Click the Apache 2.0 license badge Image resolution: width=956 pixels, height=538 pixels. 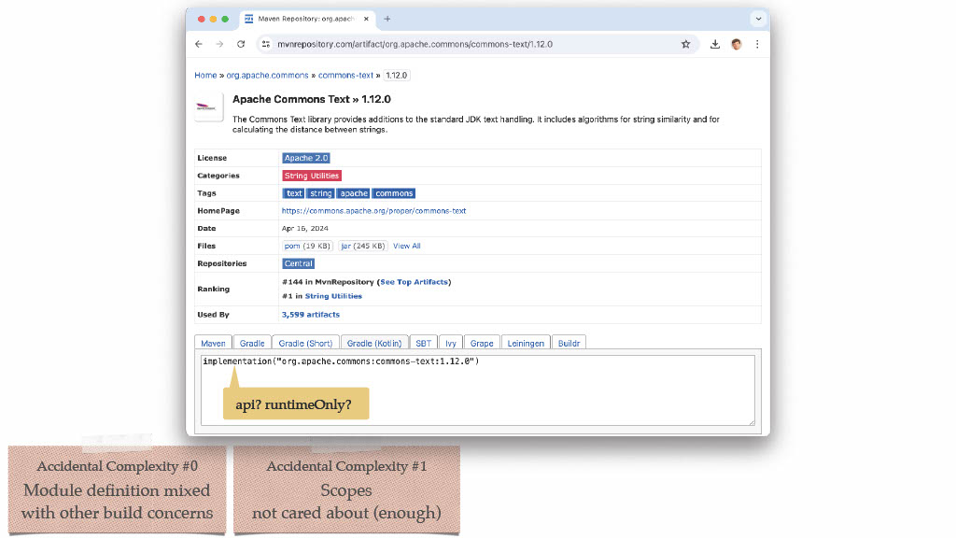[x=306, y=158]
